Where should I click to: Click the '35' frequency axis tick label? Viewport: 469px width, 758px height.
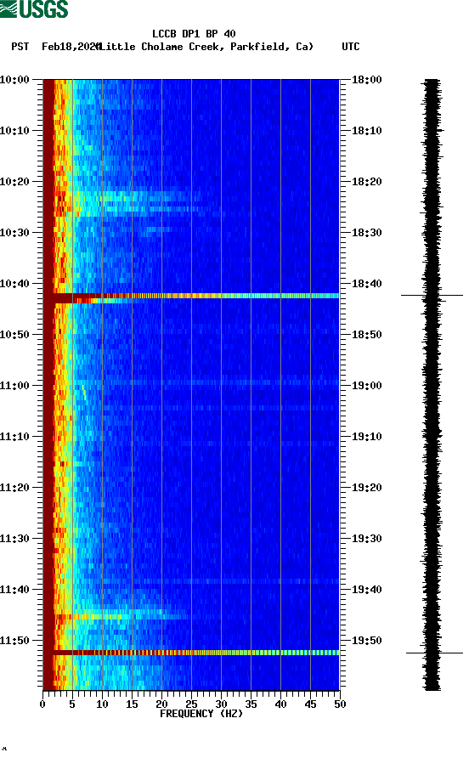[x=251, y=704]
